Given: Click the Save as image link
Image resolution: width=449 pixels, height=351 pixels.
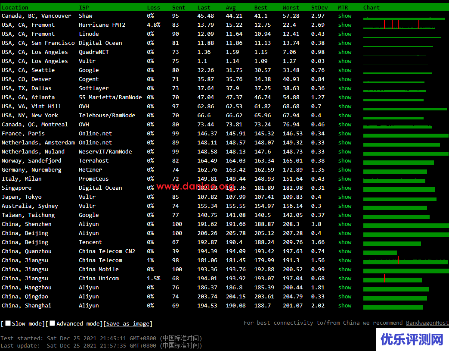Looking at the screenshot, I should click(128, 323).
